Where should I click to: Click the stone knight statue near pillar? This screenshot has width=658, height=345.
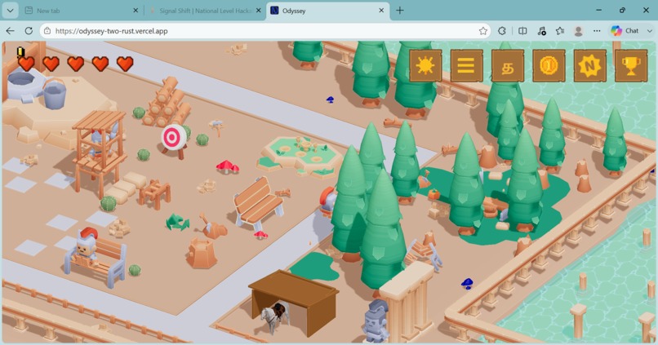[376, 321]
